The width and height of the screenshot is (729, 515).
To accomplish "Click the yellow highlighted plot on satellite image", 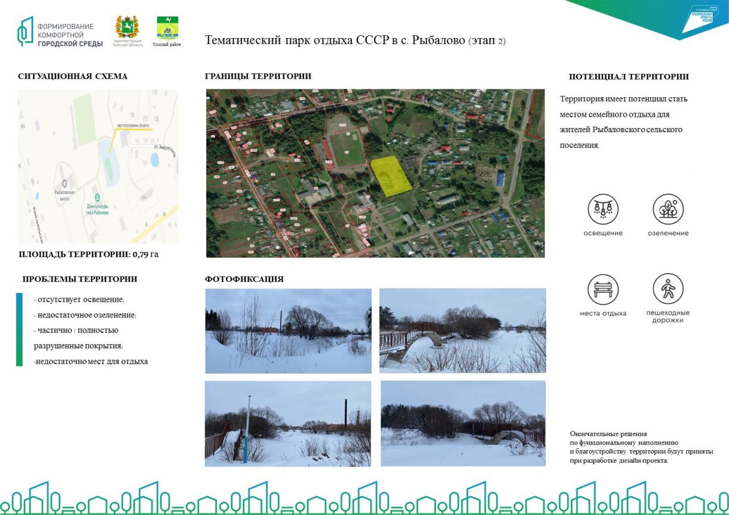I will coord(391,176).
